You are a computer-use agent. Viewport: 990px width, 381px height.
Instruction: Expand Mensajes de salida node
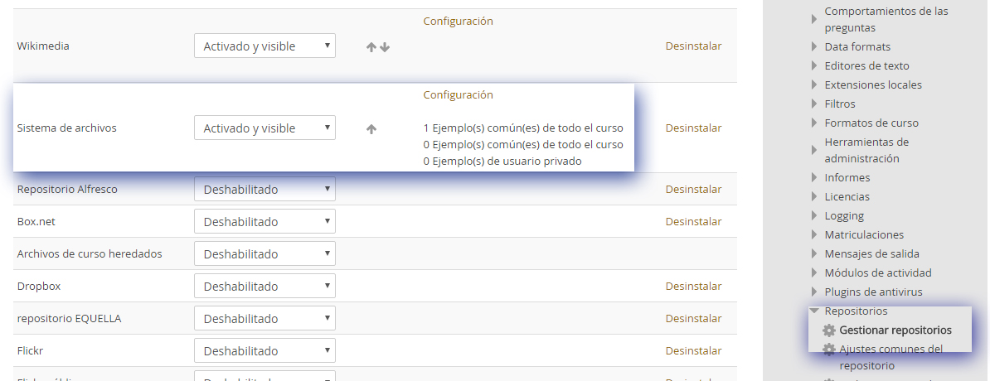814,254
